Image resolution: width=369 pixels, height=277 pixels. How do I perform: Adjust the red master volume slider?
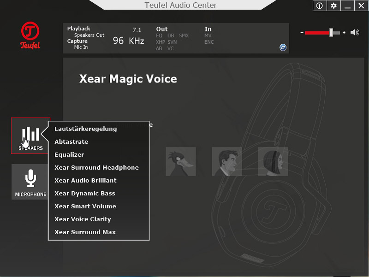coord(322,33)
